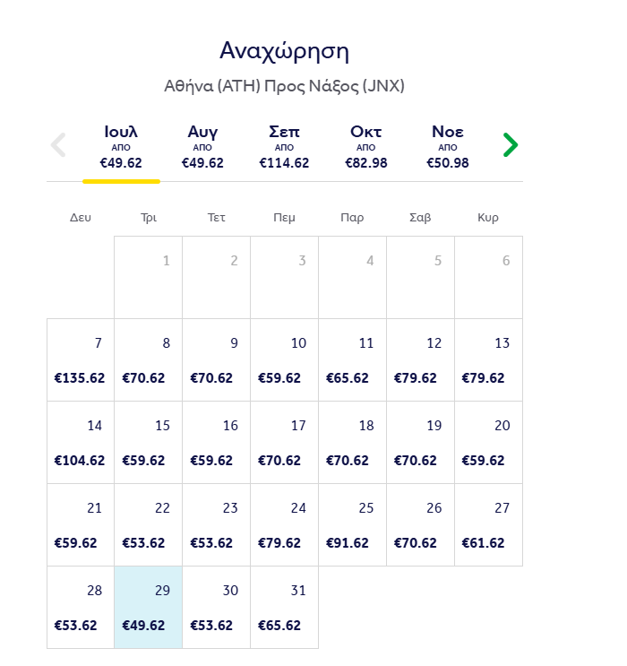
Task: Choose July 11 fare €65.62
Action: coord(352,359)
